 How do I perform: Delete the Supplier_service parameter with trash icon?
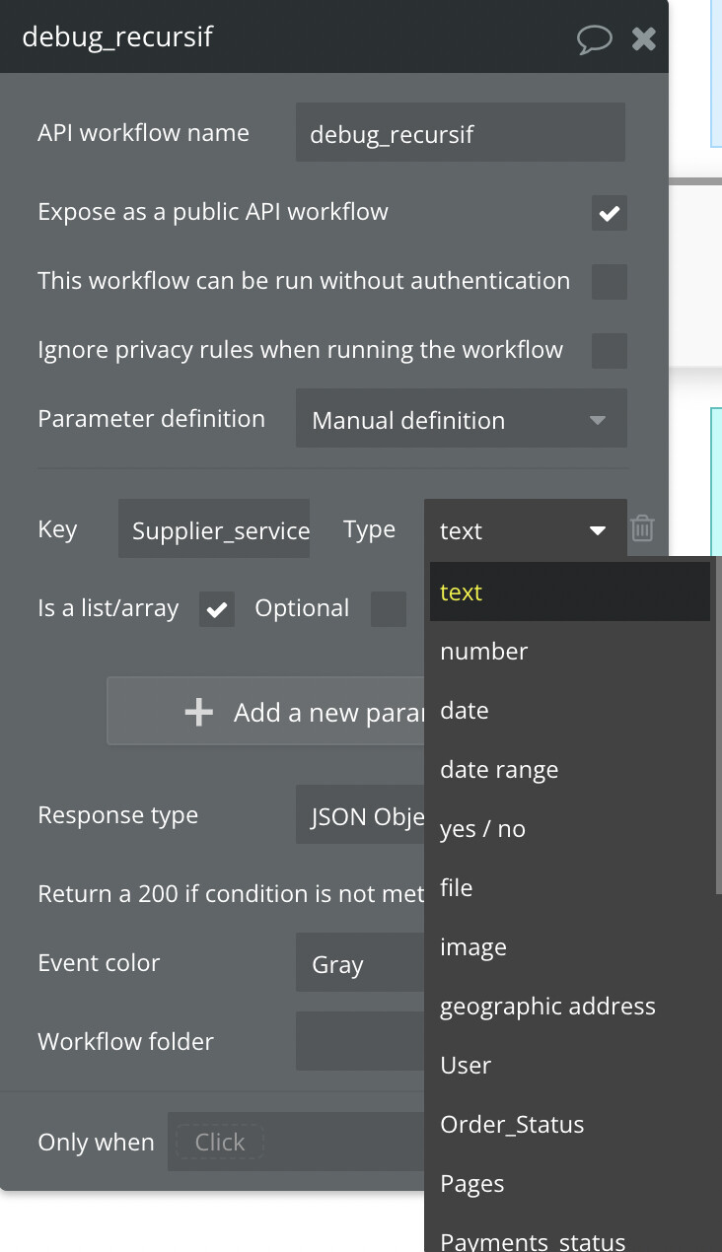(x=642, y=528)
